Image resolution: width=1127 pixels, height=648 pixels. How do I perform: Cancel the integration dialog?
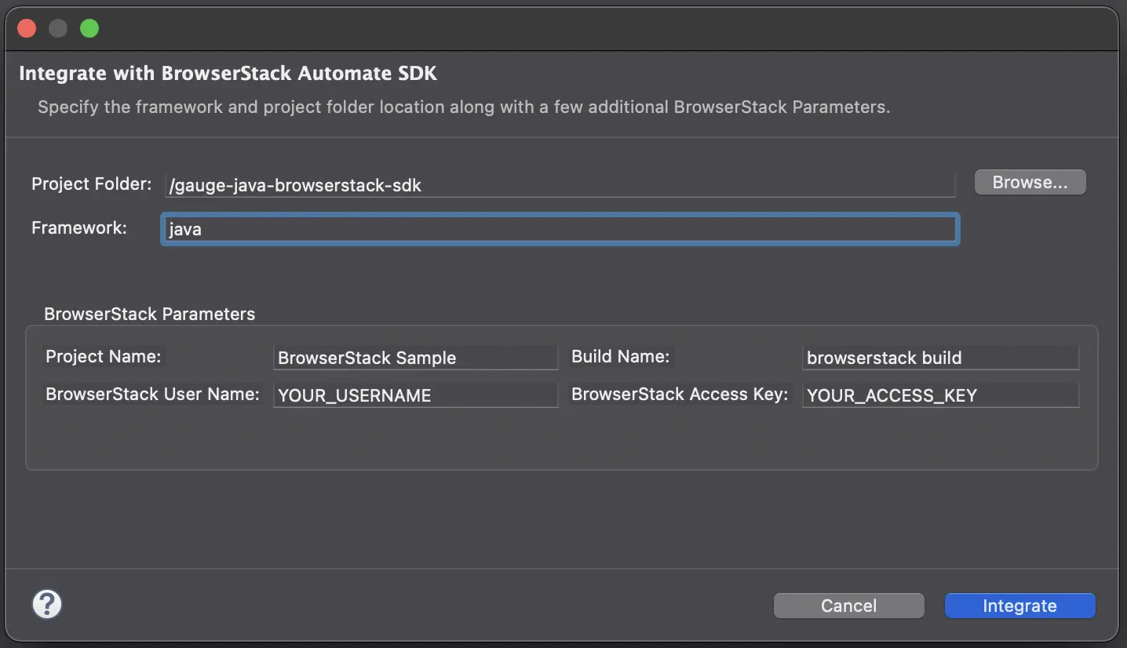tap(848, 606)
